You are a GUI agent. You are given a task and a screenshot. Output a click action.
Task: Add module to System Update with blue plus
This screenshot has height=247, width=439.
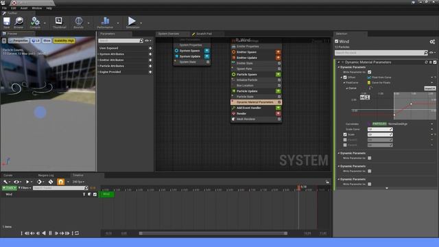(206, 56)
